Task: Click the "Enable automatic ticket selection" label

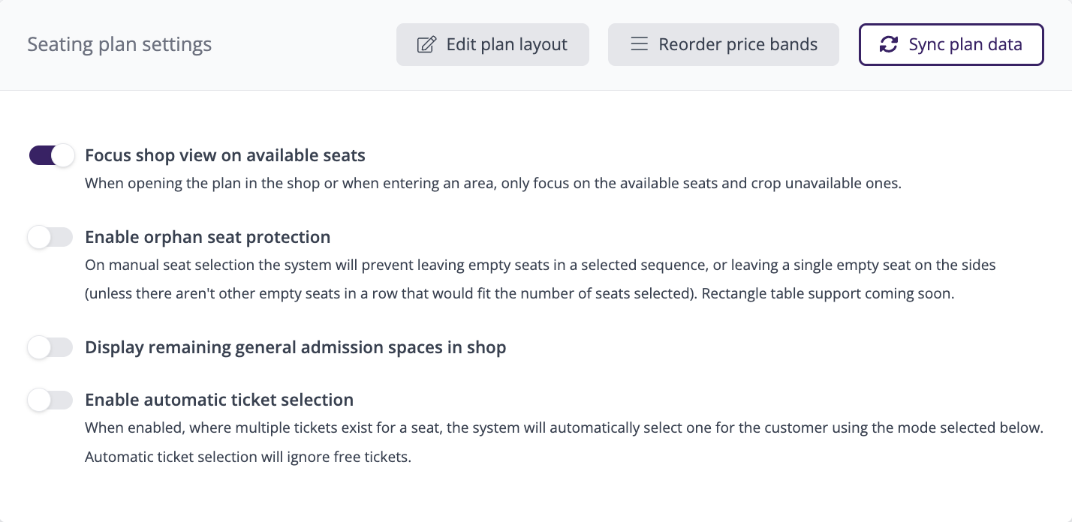Action: click(219, 400)
